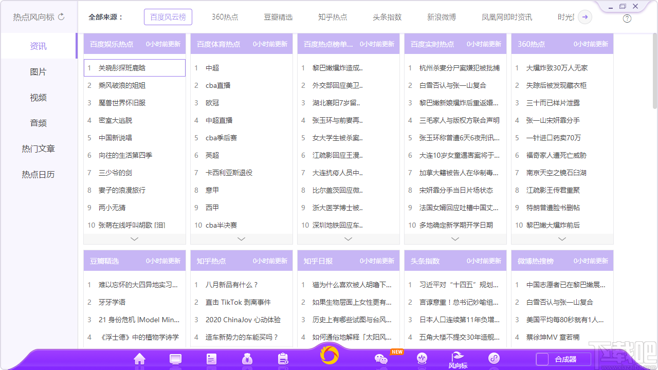Click the 知乎日报 panel header
This screenshot has width=658, height=370.
point(349,261)
